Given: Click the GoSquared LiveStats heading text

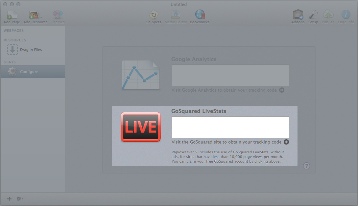Looking at the screenshot, I should (199, 111).
